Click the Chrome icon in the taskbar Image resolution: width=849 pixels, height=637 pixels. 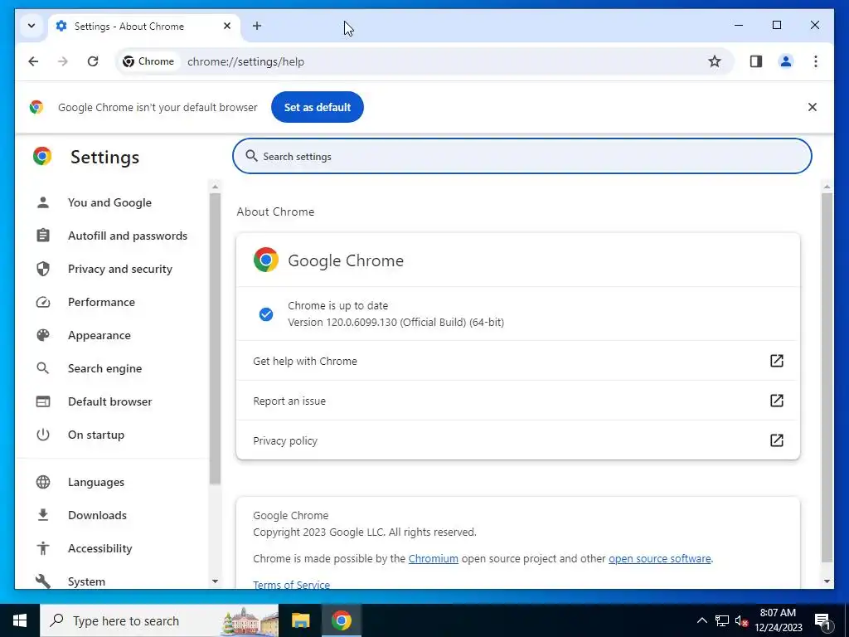coord(341,620)
